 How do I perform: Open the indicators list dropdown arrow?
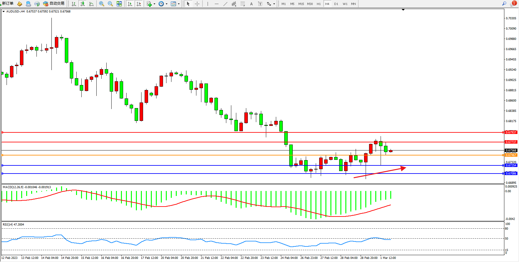coord(154,4)
